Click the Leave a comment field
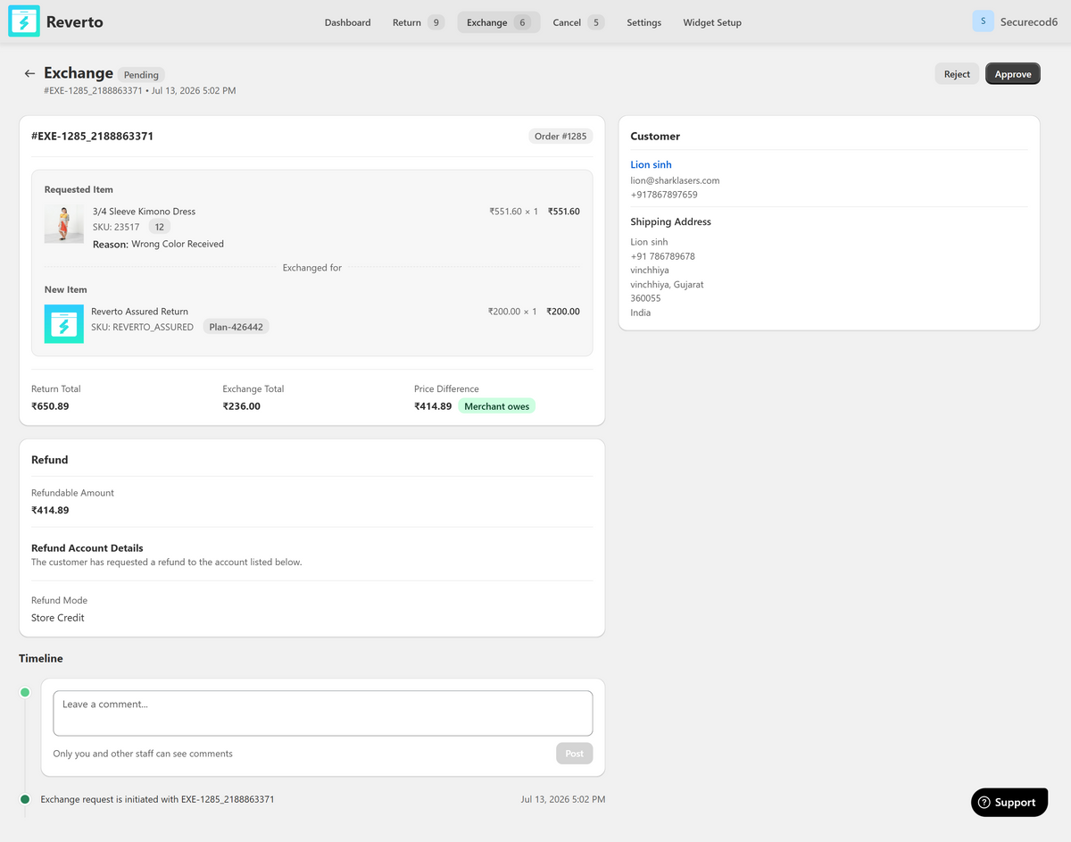The height and width of the screenshot is (842, 1071). [322, 713]
